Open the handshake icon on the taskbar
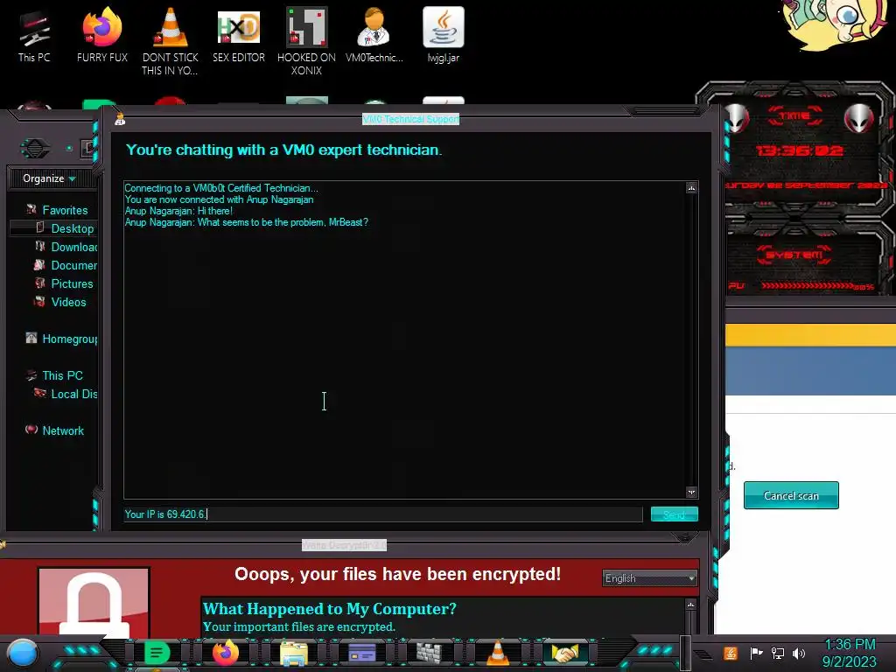Image resolution: width=896 pixels, height=672 pixels. [x=564, y=653]
